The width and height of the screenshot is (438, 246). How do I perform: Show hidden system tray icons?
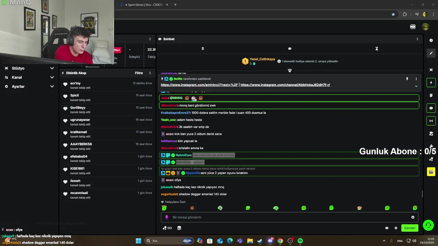click(384, 241)
